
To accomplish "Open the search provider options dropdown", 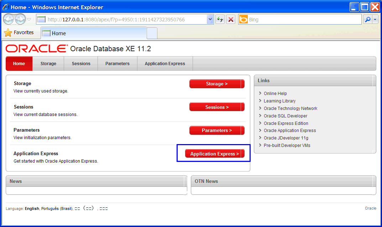I will (375, 20).
